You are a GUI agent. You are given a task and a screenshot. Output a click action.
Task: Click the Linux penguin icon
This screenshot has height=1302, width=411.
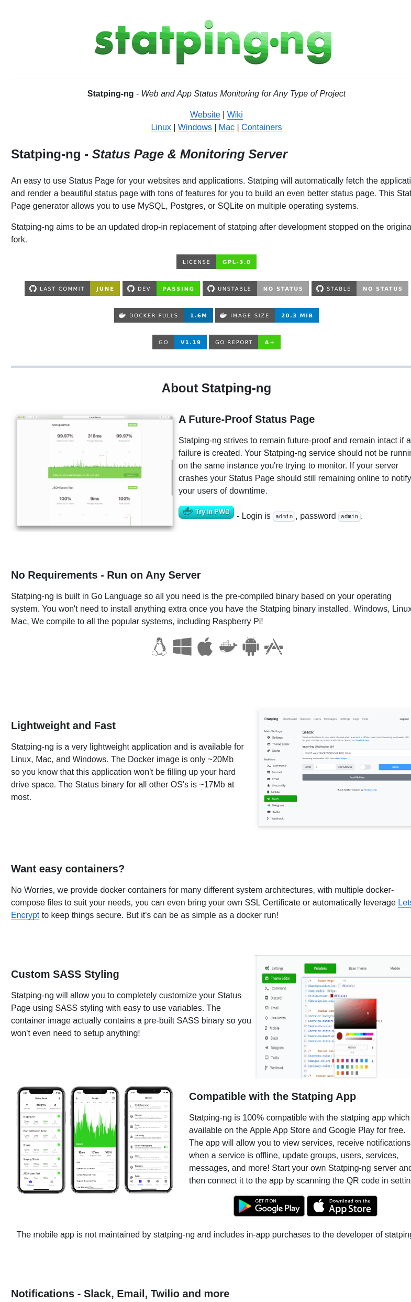tap(160, 647)
